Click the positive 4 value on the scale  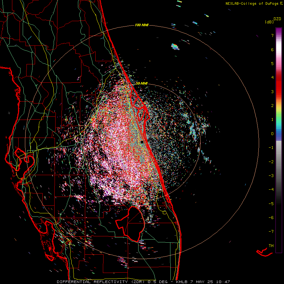[272, 78]
